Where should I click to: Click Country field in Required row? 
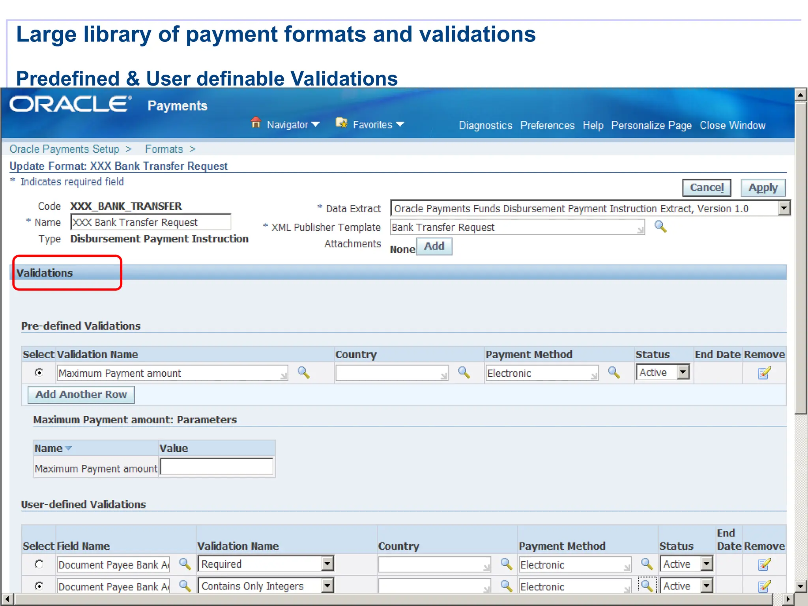coord(434,565)
